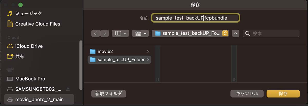
Task: Open the column view options dropdown
Action: [x=120, y=33]
